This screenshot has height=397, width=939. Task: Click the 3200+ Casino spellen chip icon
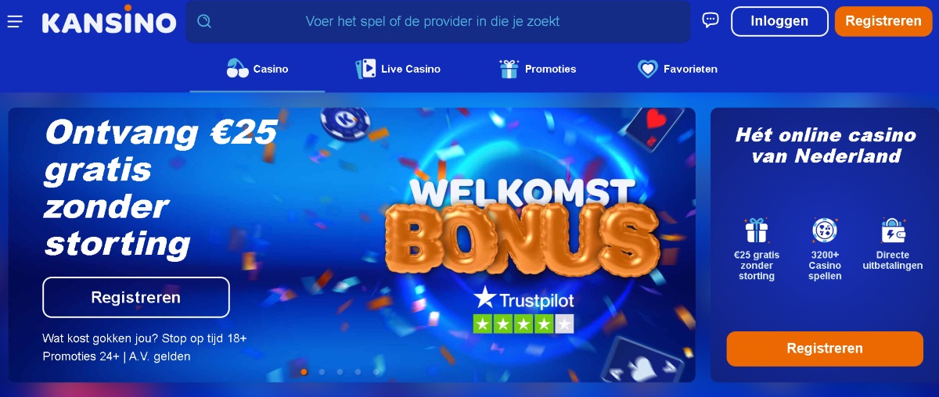coord(825,231)
